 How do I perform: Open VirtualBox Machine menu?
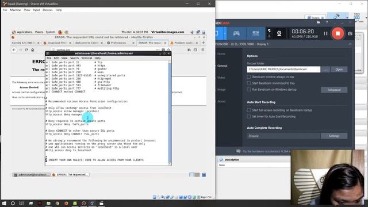click(16, 10)
